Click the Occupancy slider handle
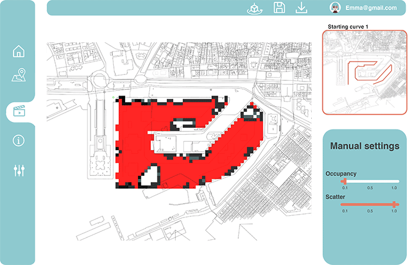Screen dimensions: 411x265 click(345, 181)
